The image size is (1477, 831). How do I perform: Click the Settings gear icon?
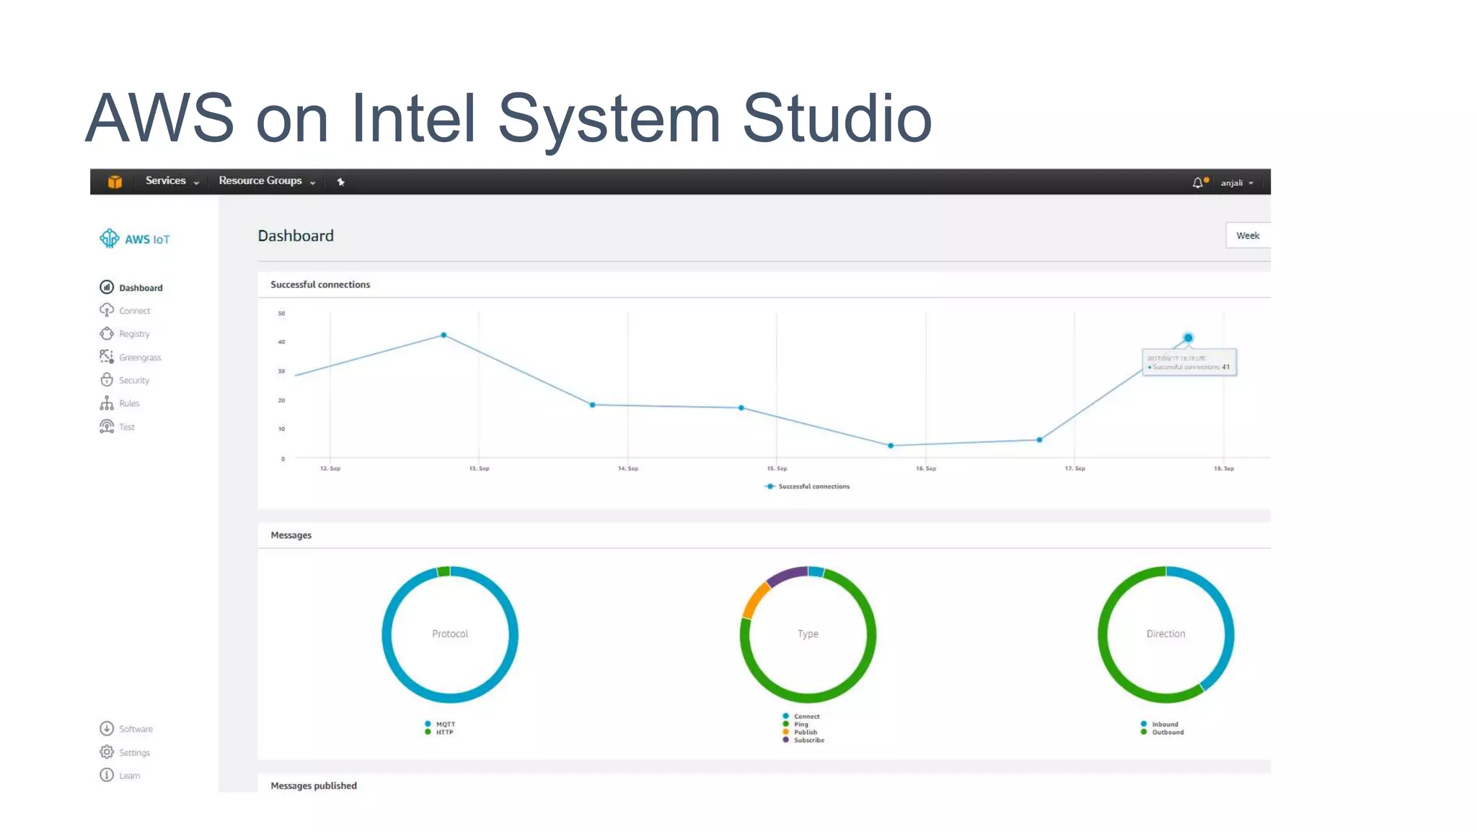tap(107, 752)
